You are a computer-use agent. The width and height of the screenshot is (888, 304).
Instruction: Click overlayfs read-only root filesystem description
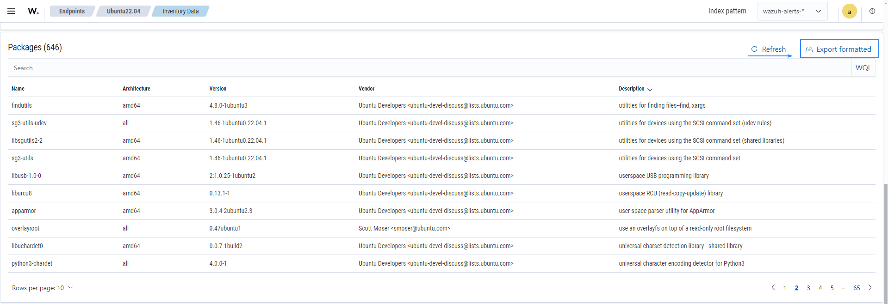pos(685,229)
